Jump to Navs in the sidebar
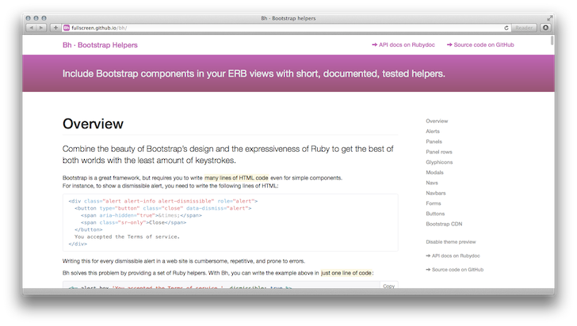This screenshot has height=326, width=577. coord(432,183)
